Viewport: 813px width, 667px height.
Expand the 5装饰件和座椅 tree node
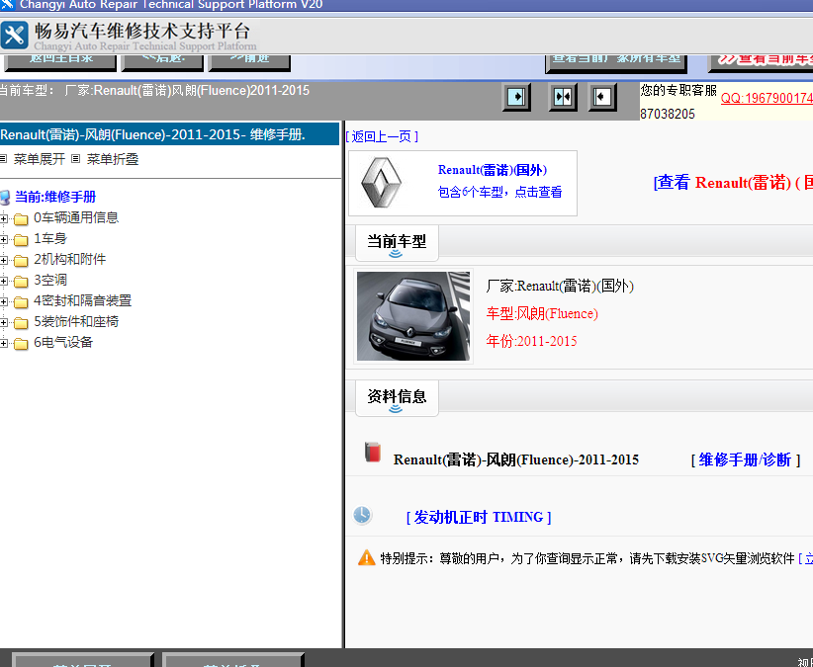pyautogui.click(x=3, y=322)
